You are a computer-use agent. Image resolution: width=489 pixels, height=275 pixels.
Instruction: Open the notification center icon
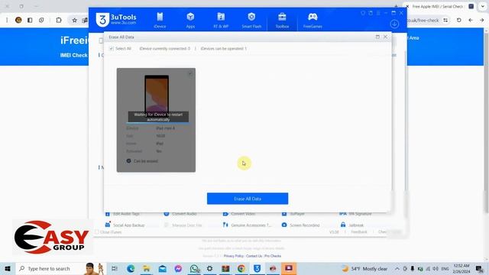[x=479, y=268]
